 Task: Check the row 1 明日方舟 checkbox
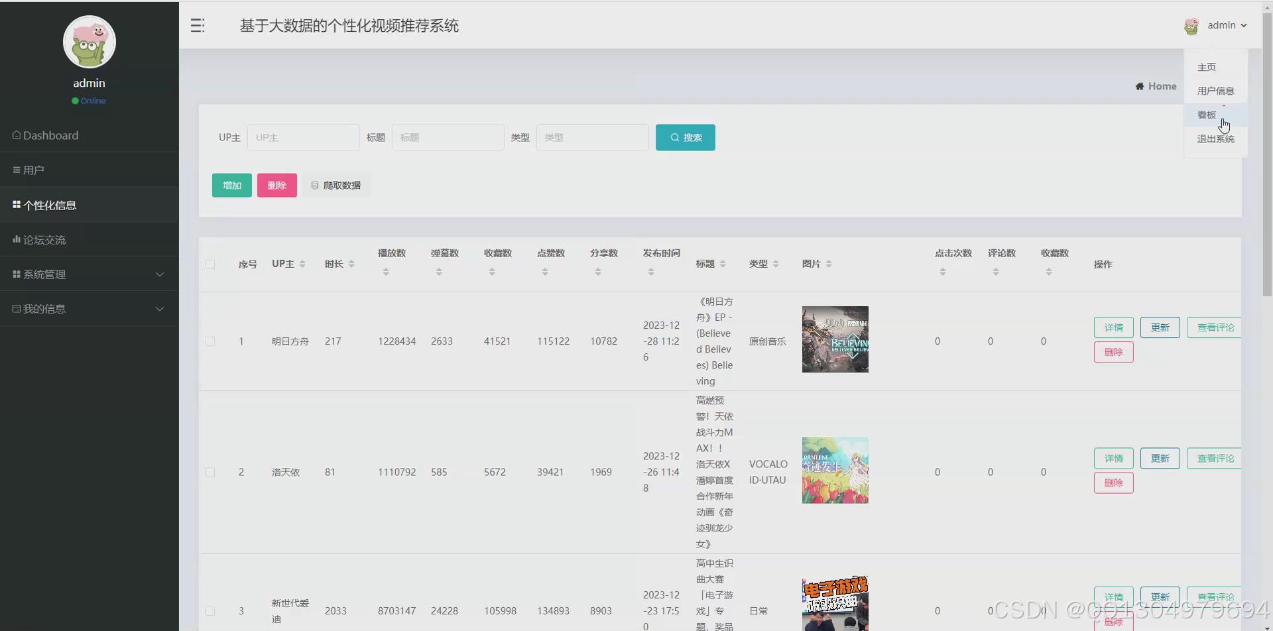tap(210, 341)
